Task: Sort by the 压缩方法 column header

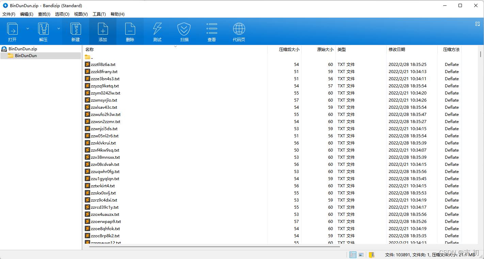Action: [x=451, y=50]
